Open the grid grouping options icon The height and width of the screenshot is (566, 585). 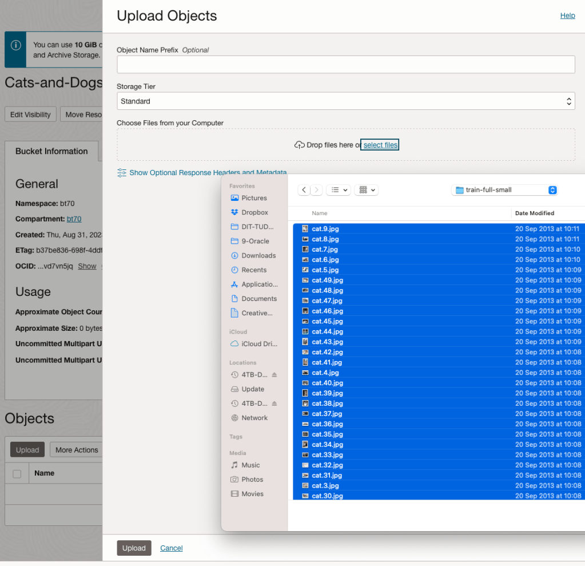click(366, 190)
